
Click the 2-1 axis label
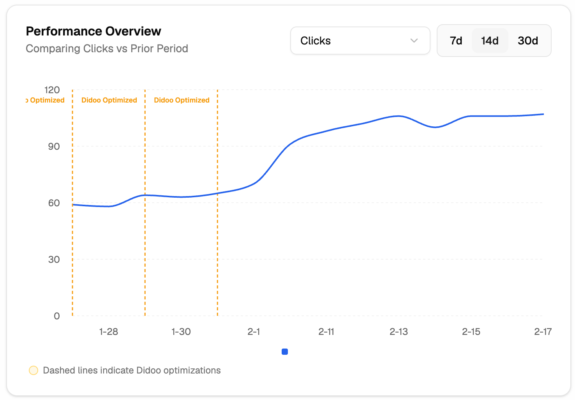pyautogui.click(x=254, y=332)
